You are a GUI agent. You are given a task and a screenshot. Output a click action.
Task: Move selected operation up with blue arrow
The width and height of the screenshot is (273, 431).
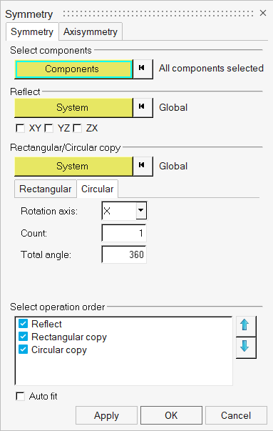[x=246, y=326]
